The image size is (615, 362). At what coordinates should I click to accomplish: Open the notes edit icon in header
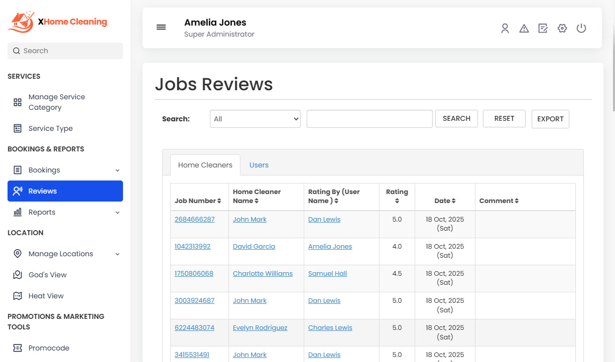click(543, 29)
